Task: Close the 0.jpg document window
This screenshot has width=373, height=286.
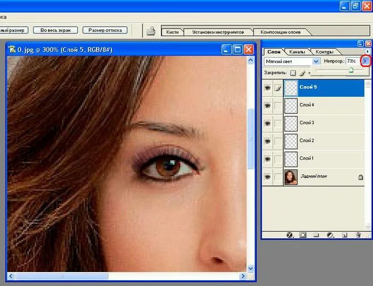Action: pos(249,50)
